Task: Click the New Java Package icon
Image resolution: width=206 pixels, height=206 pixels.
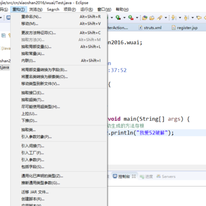Action: (145, 18)
